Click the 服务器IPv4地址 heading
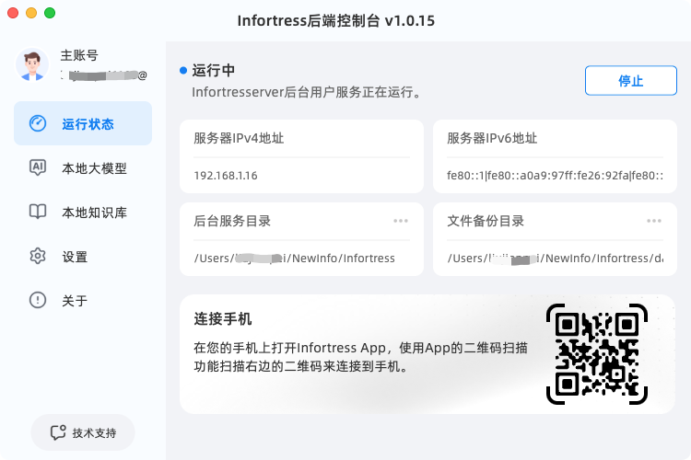 239,138
